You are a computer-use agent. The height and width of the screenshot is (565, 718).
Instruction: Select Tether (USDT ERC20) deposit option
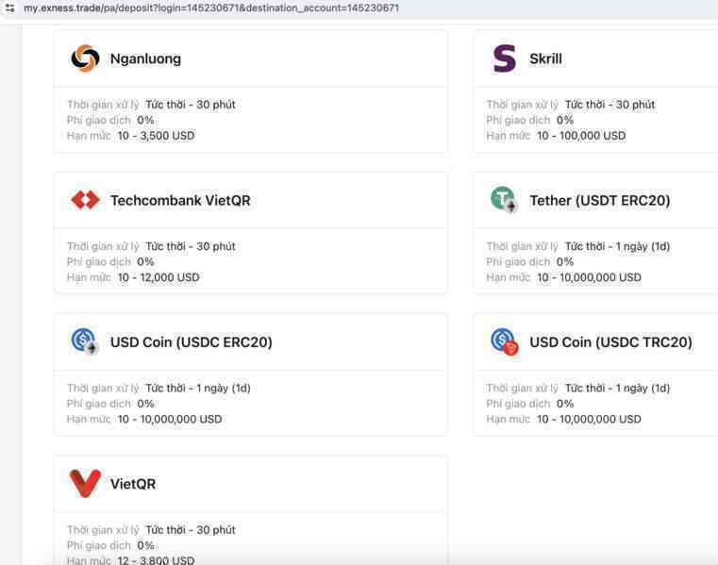click(600, 201)
